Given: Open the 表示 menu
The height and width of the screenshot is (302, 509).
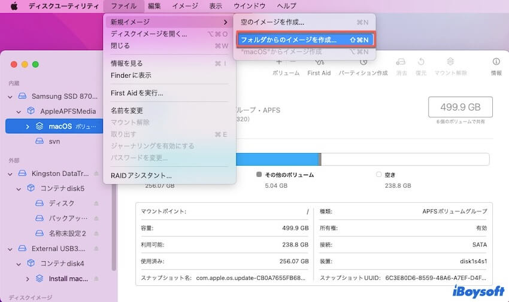Looking at the screenshot, I should (216, 6).
